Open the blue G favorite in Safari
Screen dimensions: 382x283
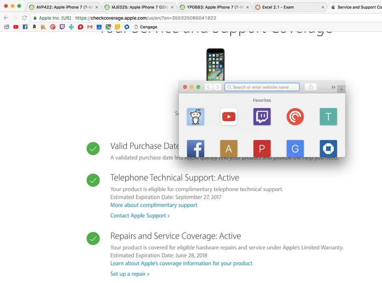point(295,148)
